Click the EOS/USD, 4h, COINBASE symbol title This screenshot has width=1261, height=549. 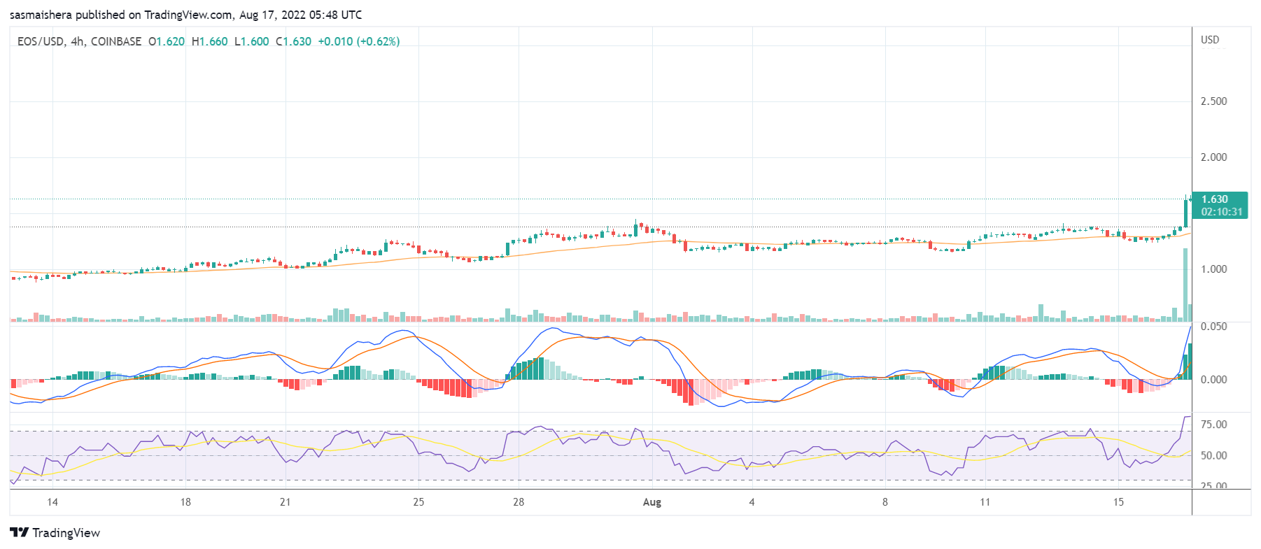click(79, 41)
